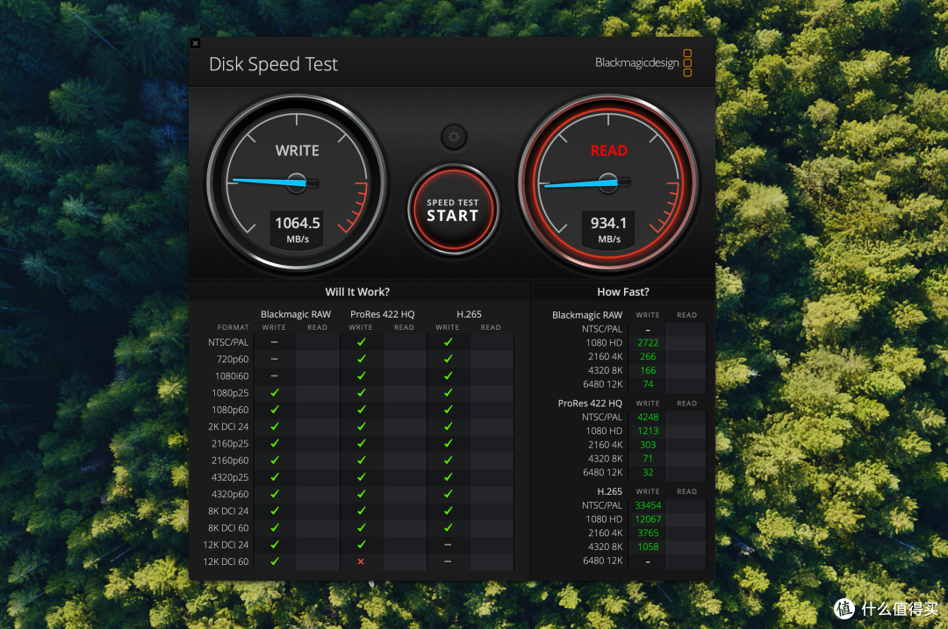Click the 2722 Blackmagic RAW write value
This screenshot has height=629, width=948.
[648, 343]
